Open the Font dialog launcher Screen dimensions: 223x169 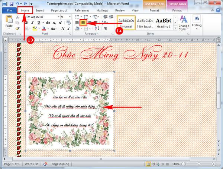click(x=70, y=34)
